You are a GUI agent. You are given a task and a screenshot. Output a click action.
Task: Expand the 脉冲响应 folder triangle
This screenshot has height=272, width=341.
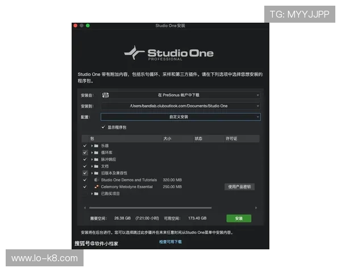pos(92,159)
